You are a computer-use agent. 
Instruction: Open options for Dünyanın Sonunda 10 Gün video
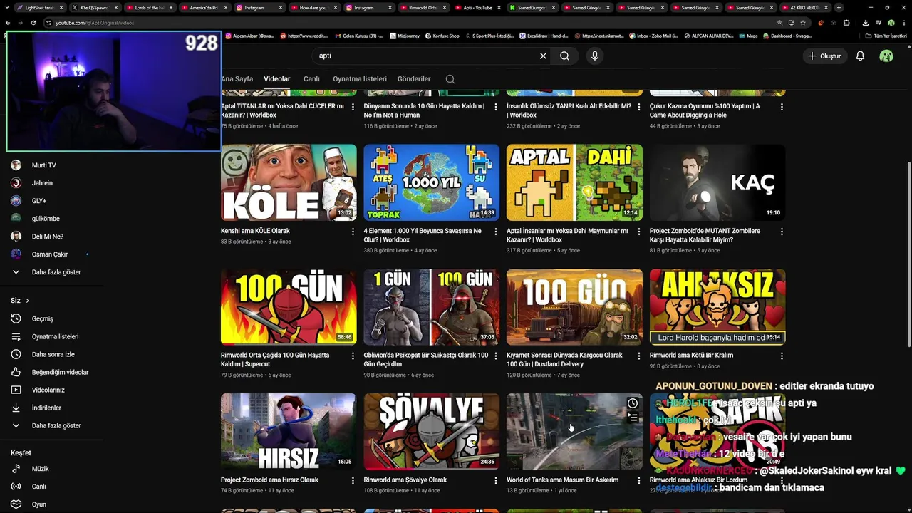(x=496, y=107)
